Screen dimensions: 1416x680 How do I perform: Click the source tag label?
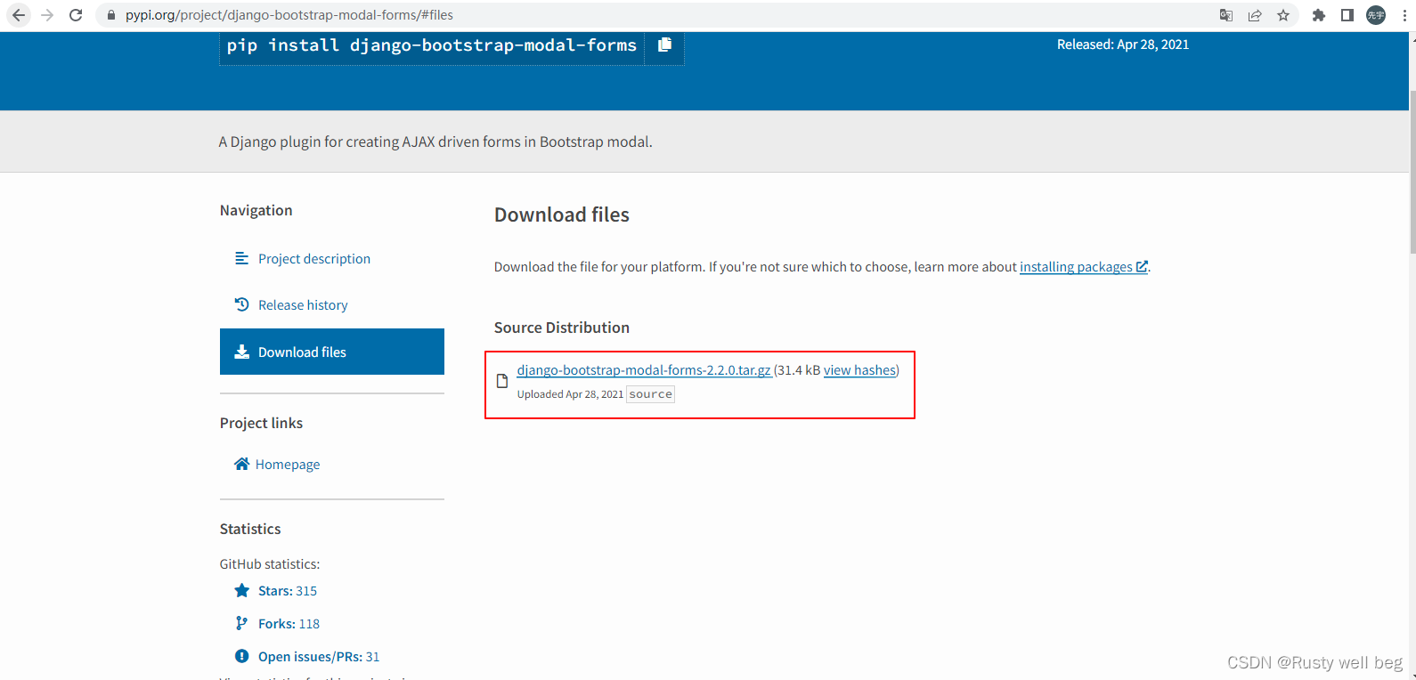click(651, 394)
